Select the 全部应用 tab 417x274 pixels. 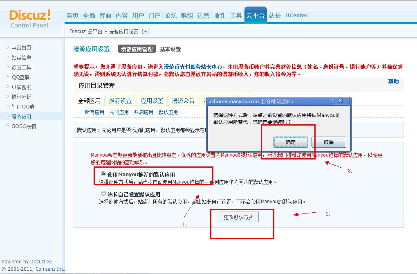(x=89, y=101)
